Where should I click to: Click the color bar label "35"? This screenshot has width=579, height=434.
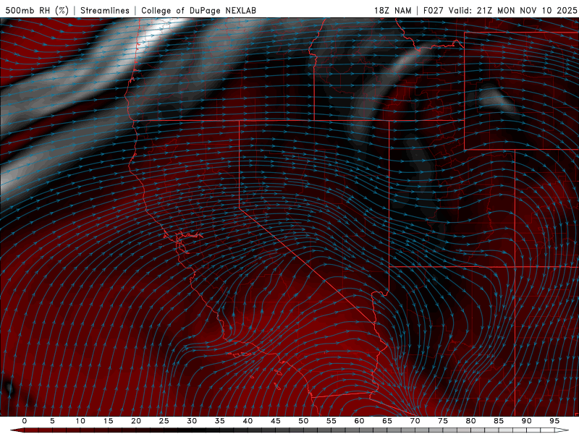(x=220, y=421)
